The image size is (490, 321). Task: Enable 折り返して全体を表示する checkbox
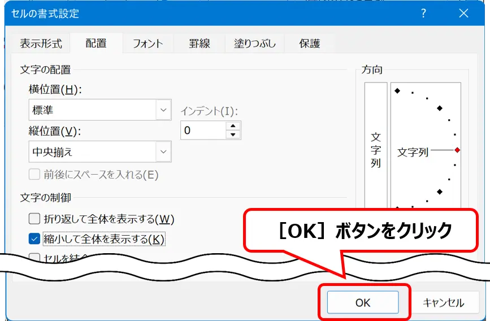[34, 219]
